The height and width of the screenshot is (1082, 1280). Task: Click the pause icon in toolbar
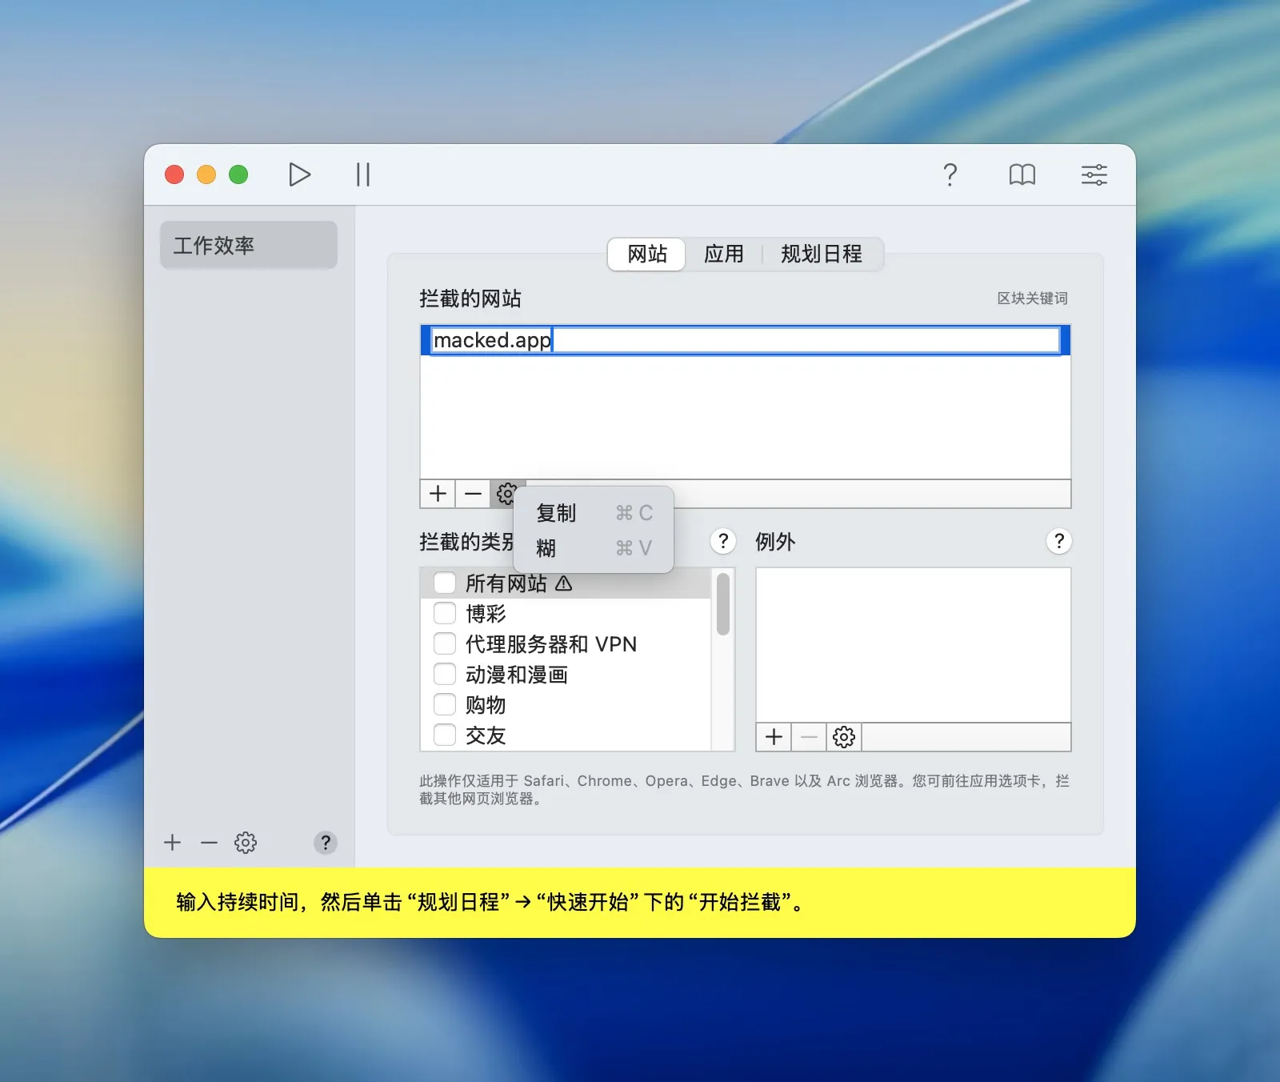(x=363, y=174)
